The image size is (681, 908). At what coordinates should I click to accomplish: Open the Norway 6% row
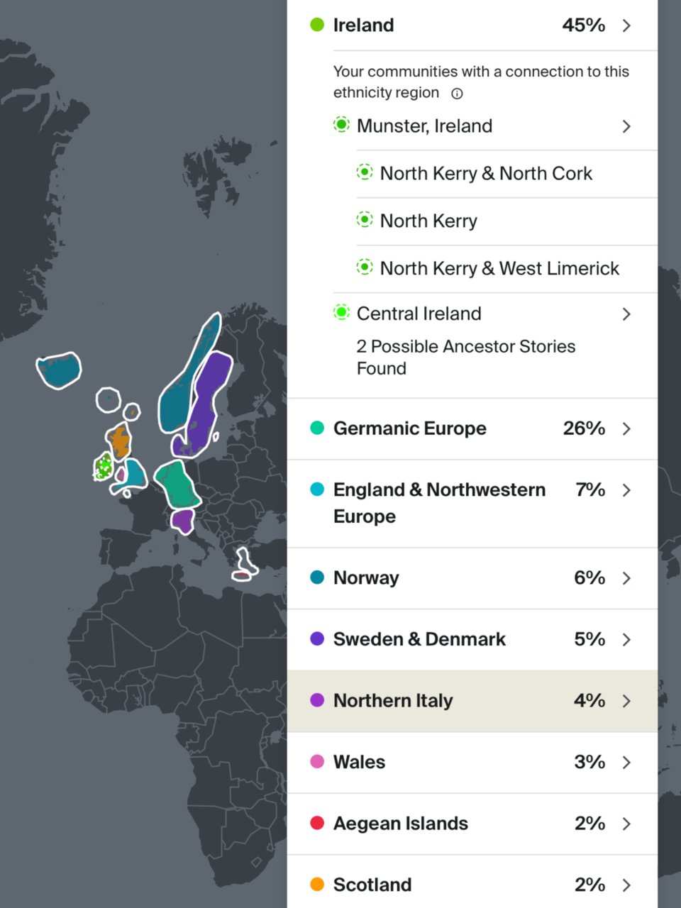(472, 578)
